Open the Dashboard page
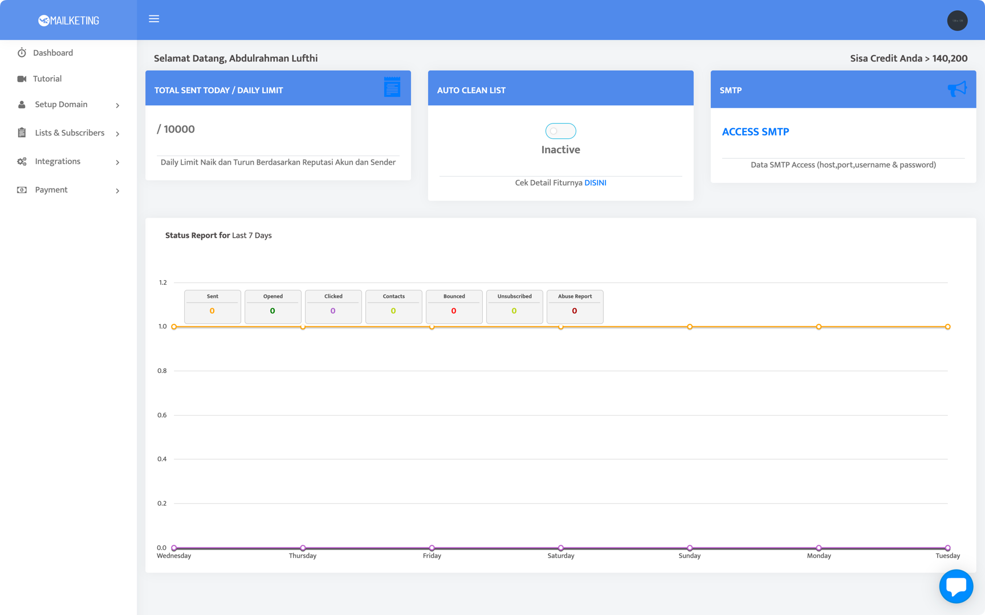Screen dimensions: 985x615 click(x=54, y=52)
